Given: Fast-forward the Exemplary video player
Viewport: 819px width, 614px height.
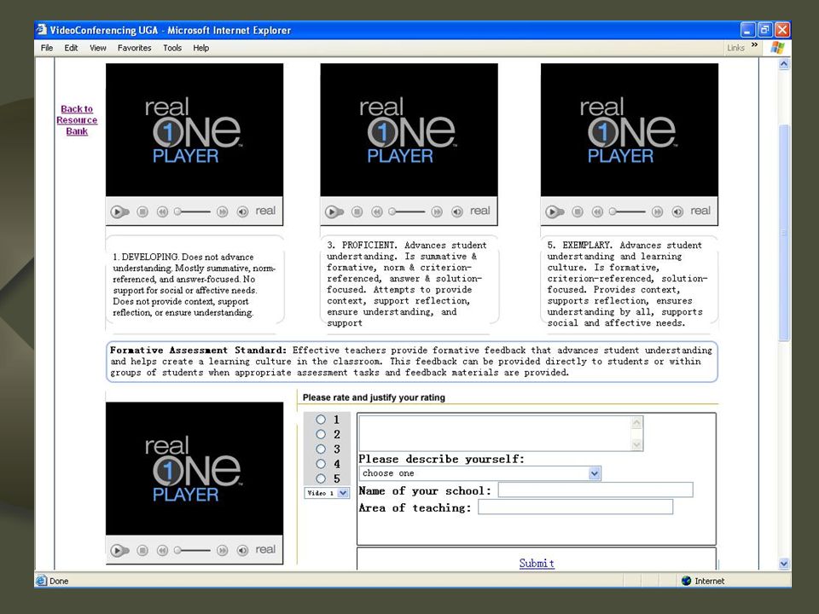Looking at the screenshot, I should 658,211.
